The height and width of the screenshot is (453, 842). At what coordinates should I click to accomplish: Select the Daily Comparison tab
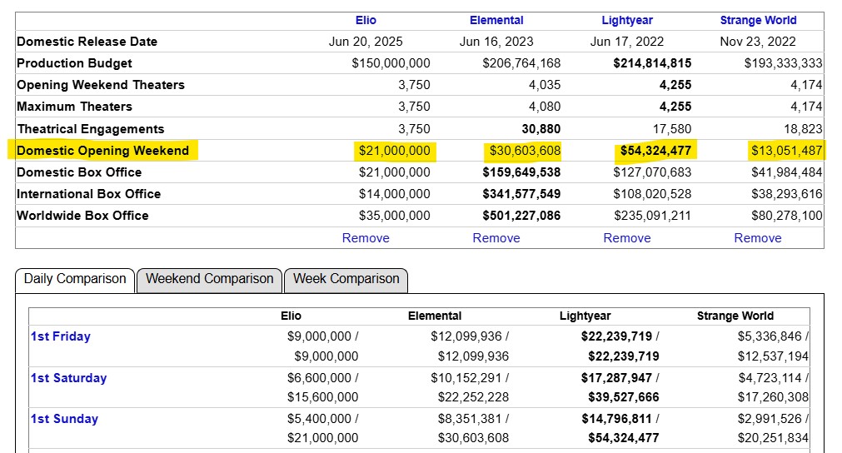click(x=75, y=280)
